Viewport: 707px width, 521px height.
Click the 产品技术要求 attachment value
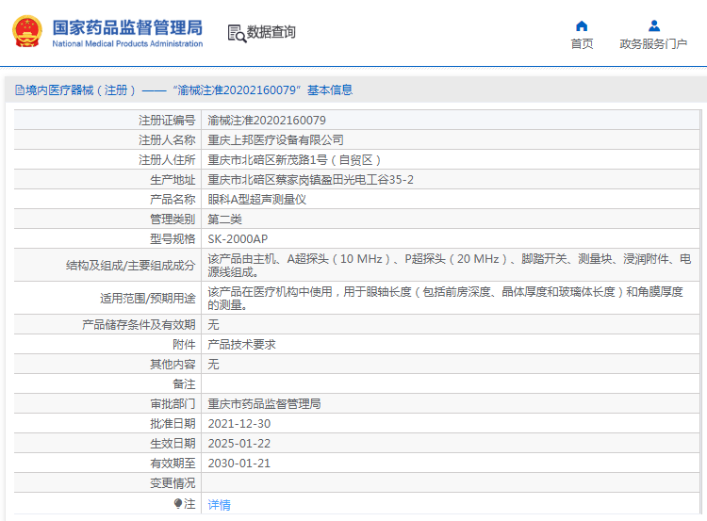click(241, 345)
